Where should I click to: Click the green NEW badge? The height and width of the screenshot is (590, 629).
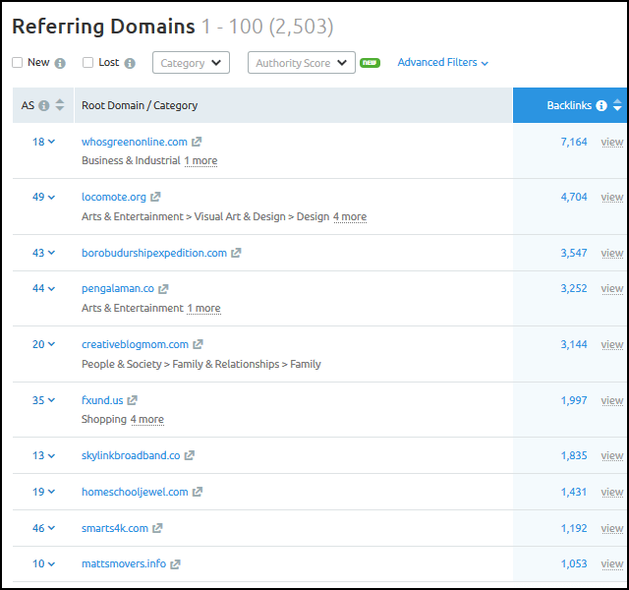(x=370, y=63)
